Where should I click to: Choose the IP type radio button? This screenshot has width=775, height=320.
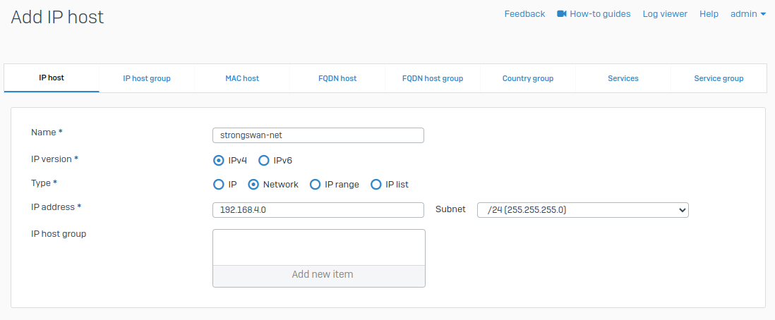click(x=219, y=185)
